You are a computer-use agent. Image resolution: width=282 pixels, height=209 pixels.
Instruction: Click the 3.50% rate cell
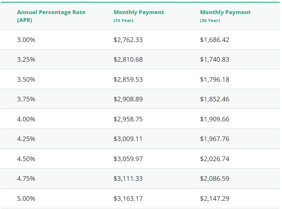(26, 79)
